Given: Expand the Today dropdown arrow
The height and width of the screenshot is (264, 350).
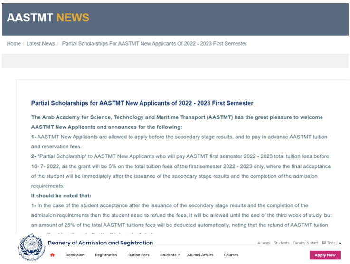Looking at the screenshot, I should point(340,243).
